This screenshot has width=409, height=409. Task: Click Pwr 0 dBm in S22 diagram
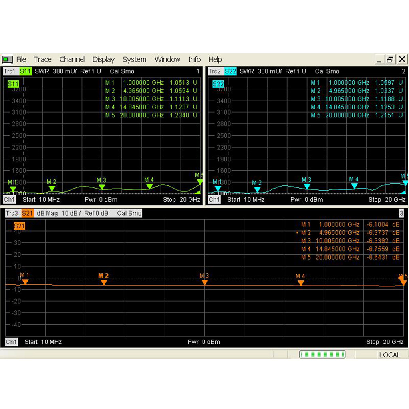click(306, 200)
